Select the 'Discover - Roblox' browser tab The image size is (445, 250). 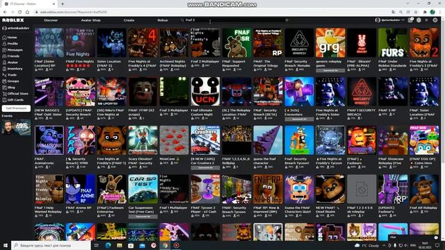[29, 4]
